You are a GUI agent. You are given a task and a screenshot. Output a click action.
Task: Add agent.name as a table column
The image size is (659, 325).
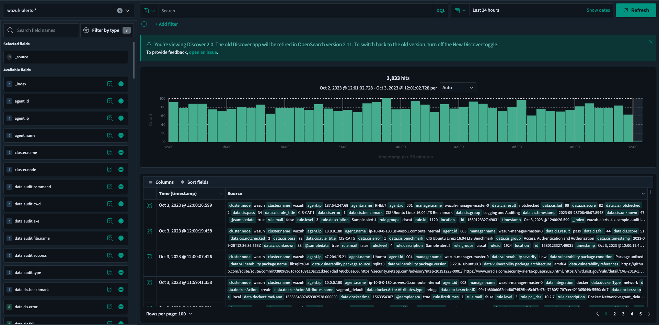click(121, 135)
